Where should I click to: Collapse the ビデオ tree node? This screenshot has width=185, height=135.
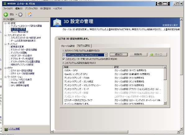pyautogui.click(x=5, y=68)
